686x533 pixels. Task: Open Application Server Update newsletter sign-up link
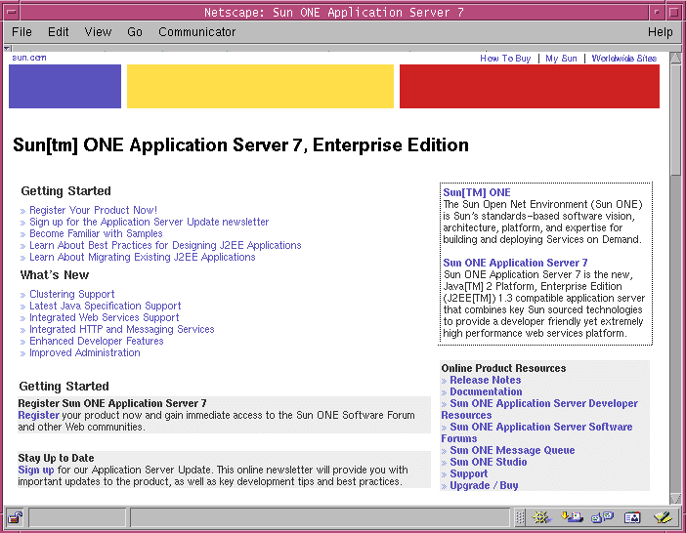pyautogui.click(x=150, y=222)
